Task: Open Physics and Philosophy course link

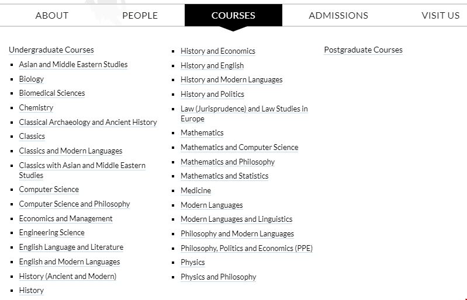Action: coord(218,277)
